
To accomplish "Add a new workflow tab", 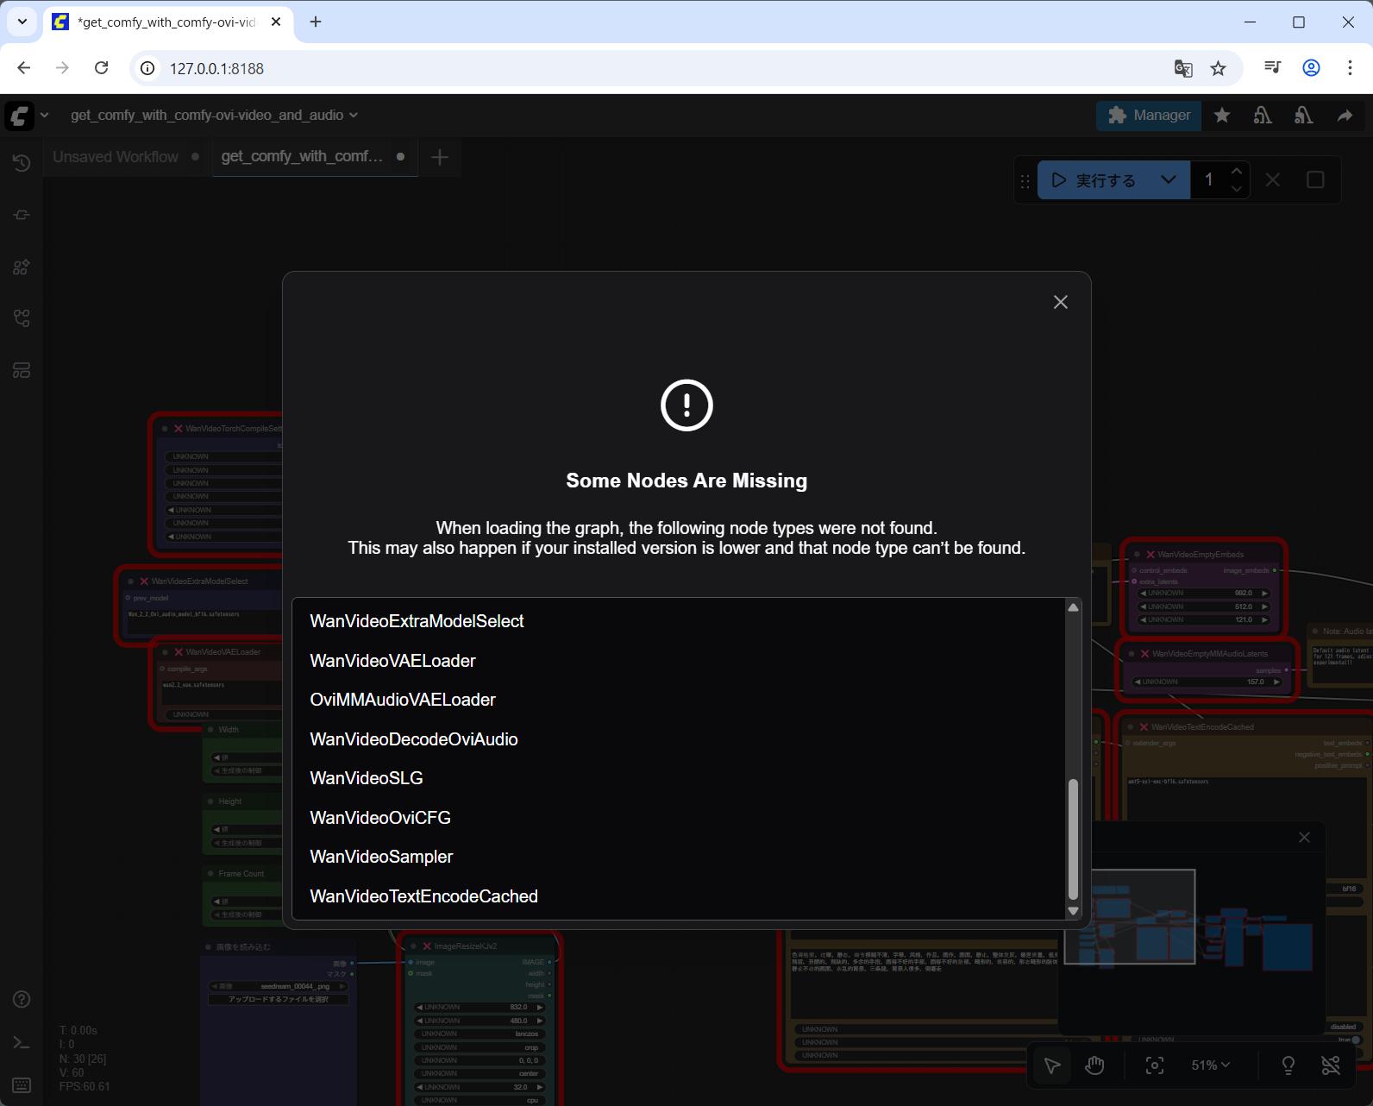I will click(440, 157).
